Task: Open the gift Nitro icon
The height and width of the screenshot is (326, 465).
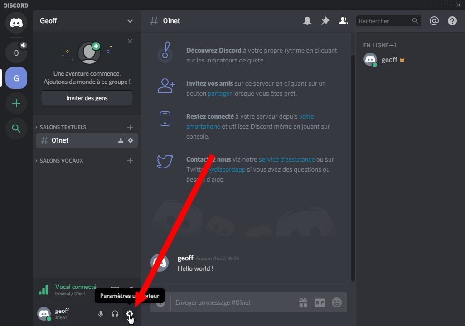Action: [303, 302]
